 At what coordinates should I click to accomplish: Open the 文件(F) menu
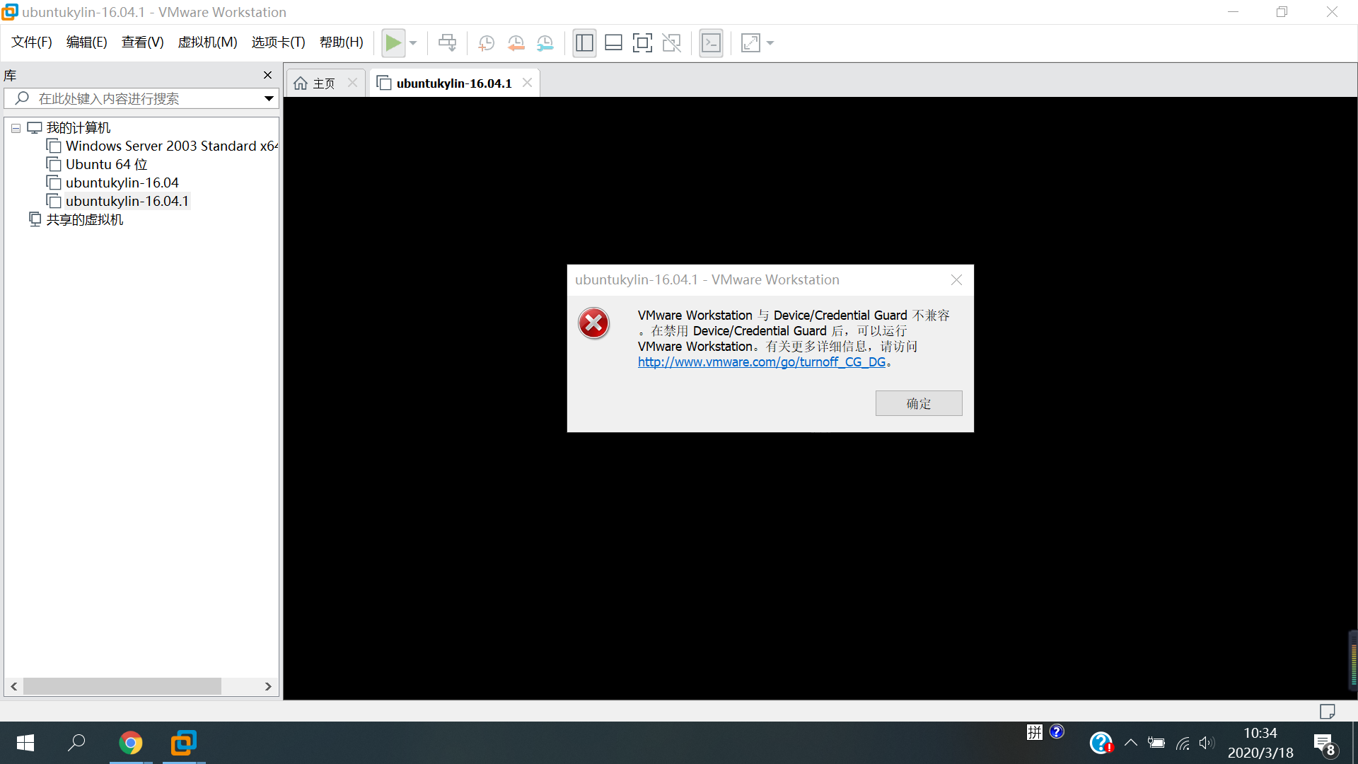coord(32,42)
